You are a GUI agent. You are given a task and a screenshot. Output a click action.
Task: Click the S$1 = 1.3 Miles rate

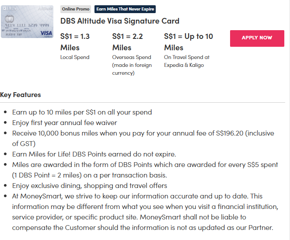[75, 42]
